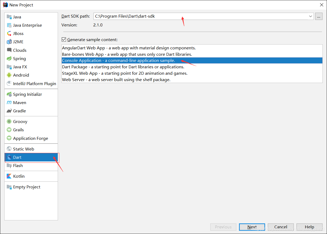Open Help for the dialog
Viewport: 327px width, 234px height.
(309, 227)
